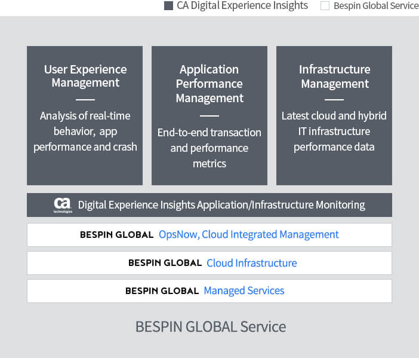The width and height of the screenshot is (419, 358).
Task: Click 'Analysis of real-time behavior, app performance' text
Action: pyautogui.click(x=85, y=131)
